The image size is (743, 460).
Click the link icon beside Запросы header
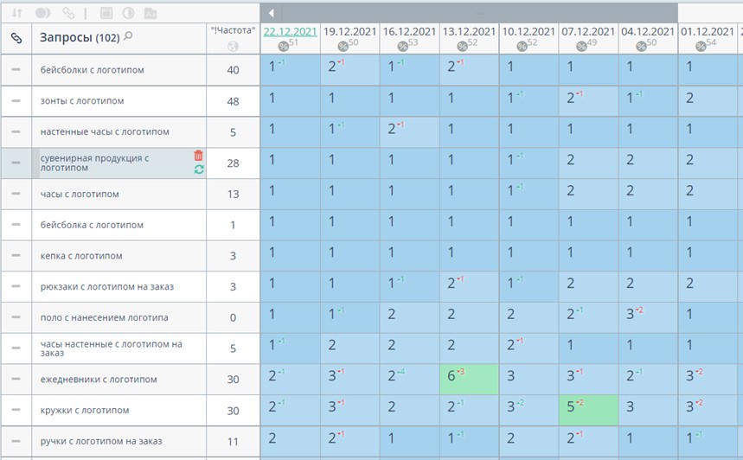click(x=16, y=38)
